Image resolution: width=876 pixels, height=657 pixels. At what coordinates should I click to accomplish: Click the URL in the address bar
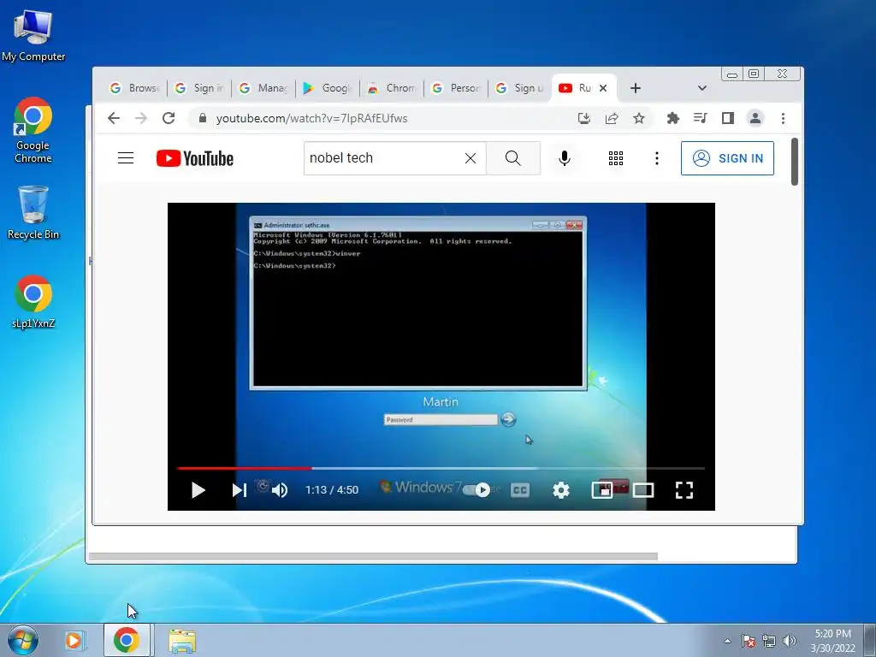[311, 118]
